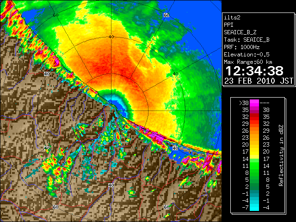Pick the bright magenta legend swatch beside >38

click(x=254, y=103)
